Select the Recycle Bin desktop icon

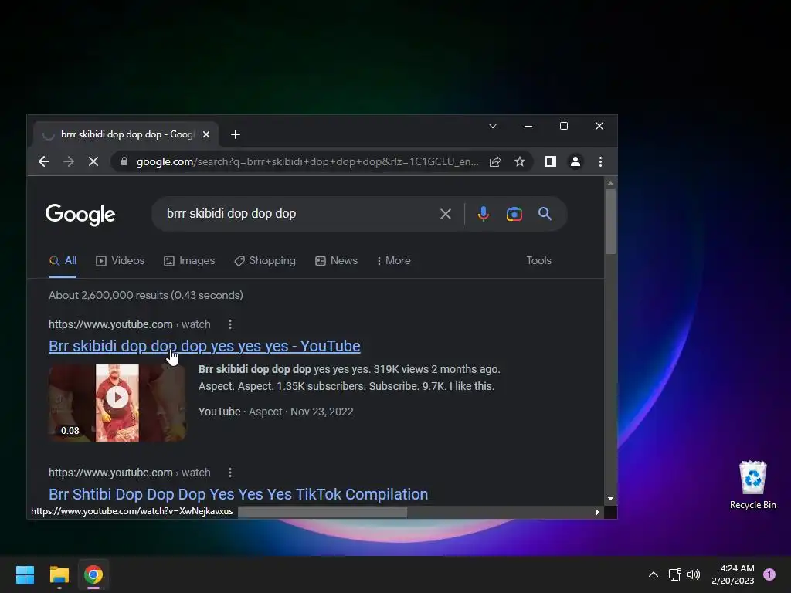tap(752, 485)
